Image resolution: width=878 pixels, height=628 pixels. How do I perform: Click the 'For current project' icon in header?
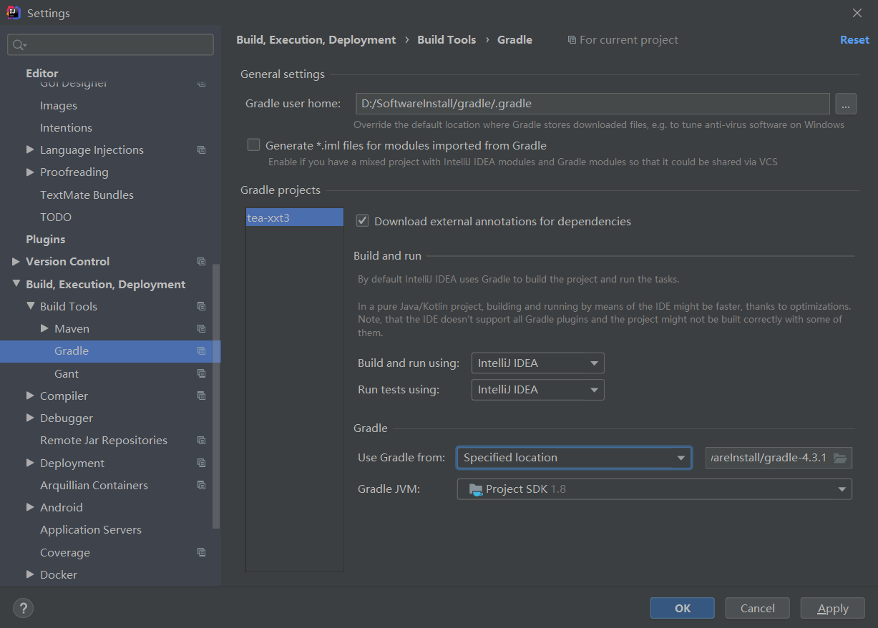[572, 40]
